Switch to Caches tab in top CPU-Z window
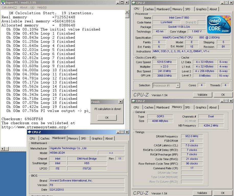234x196 pixels. pyautogui.click(x=149, y=9)
